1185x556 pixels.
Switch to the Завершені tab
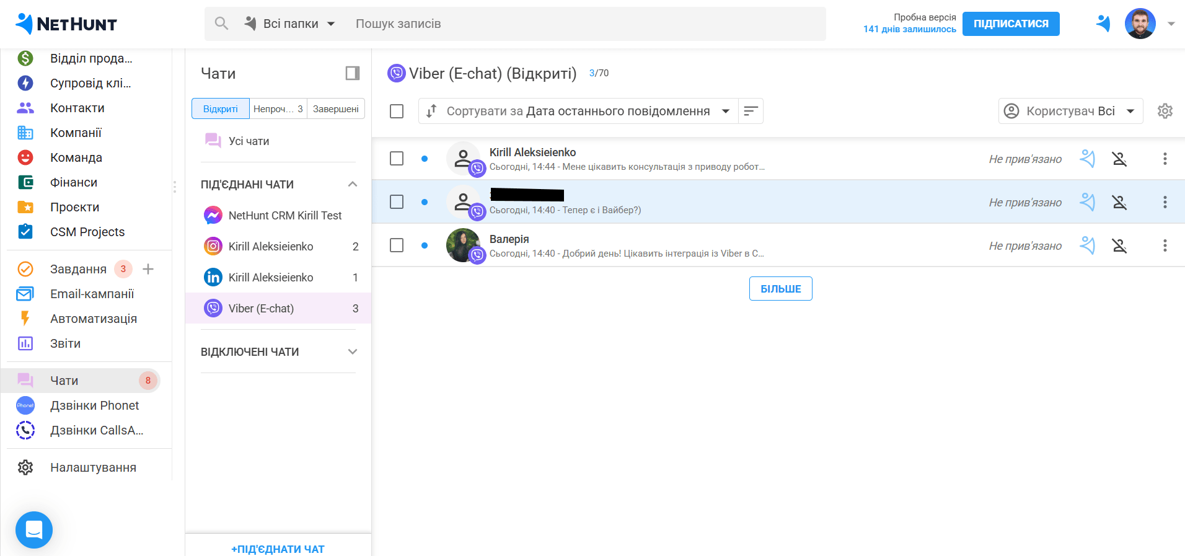(x=336, y=108)
